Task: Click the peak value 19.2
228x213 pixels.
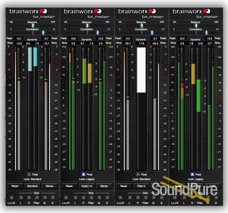Action: coord(182,39)
